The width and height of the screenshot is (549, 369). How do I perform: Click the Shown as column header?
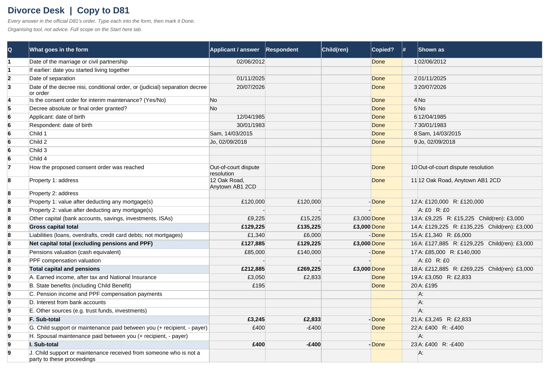click(x=480, y=49)
